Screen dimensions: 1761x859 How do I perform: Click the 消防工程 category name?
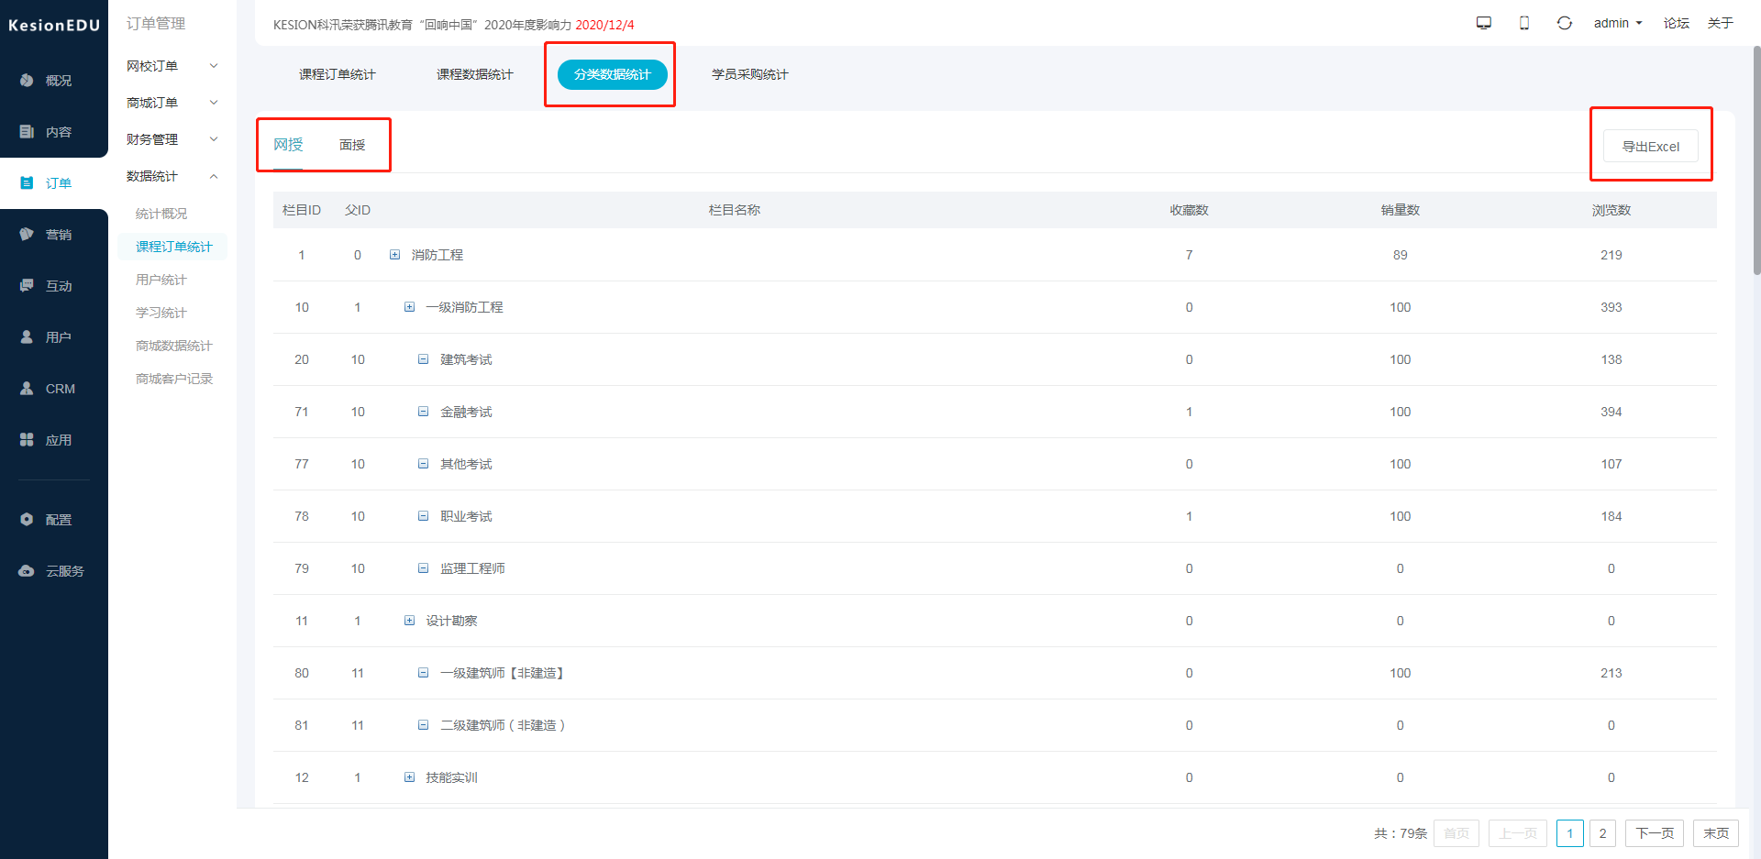click(437, 255)
